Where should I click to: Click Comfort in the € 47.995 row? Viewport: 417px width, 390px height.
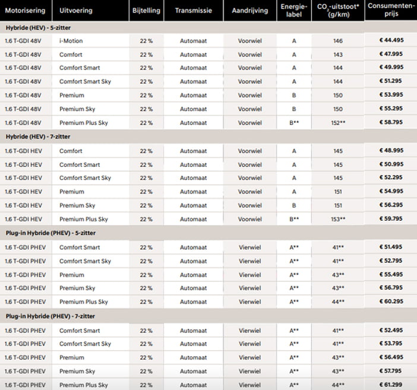71,55
